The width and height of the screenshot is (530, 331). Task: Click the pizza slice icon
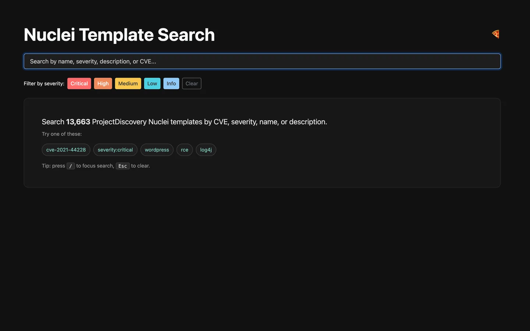496,34
